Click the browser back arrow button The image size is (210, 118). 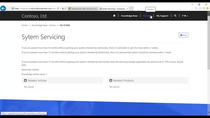tap(3, 8)
